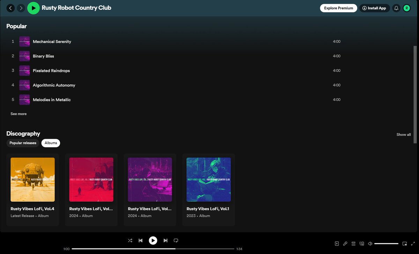The width and height of the screenshot is (419, 254).
Task: Click Pixelated Raindrops cover thumbnail
Action: pos(24,71)
